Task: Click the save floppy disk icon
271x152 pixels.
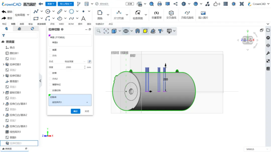Action: pos(87,4)
